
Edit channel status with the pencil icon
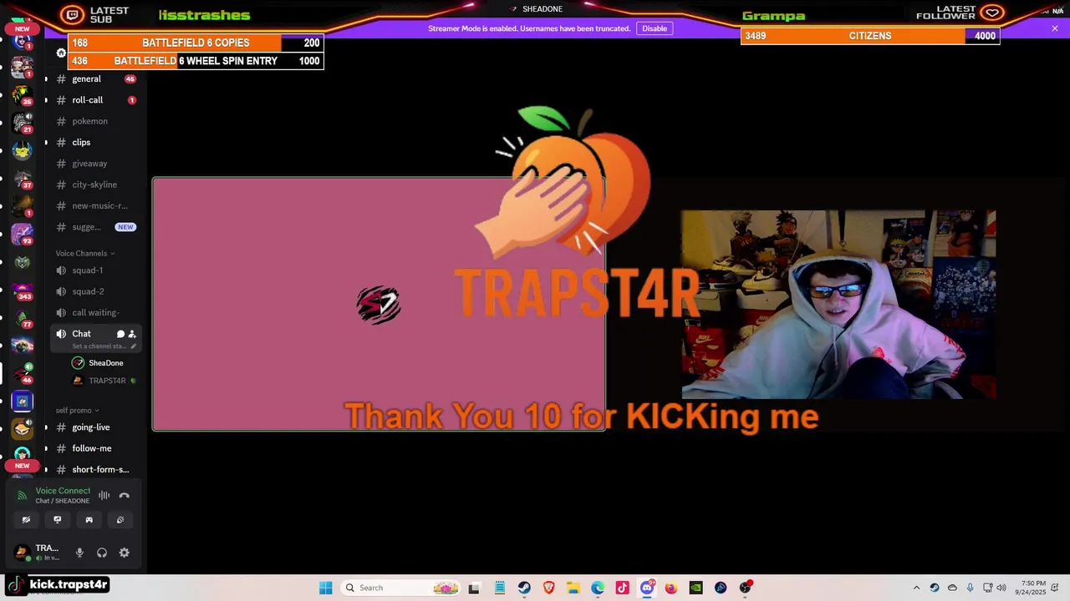(x=133, y=346)
